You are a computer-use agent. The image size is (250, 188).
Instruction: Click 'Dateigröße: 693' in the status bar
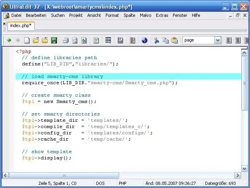[220, 183]
